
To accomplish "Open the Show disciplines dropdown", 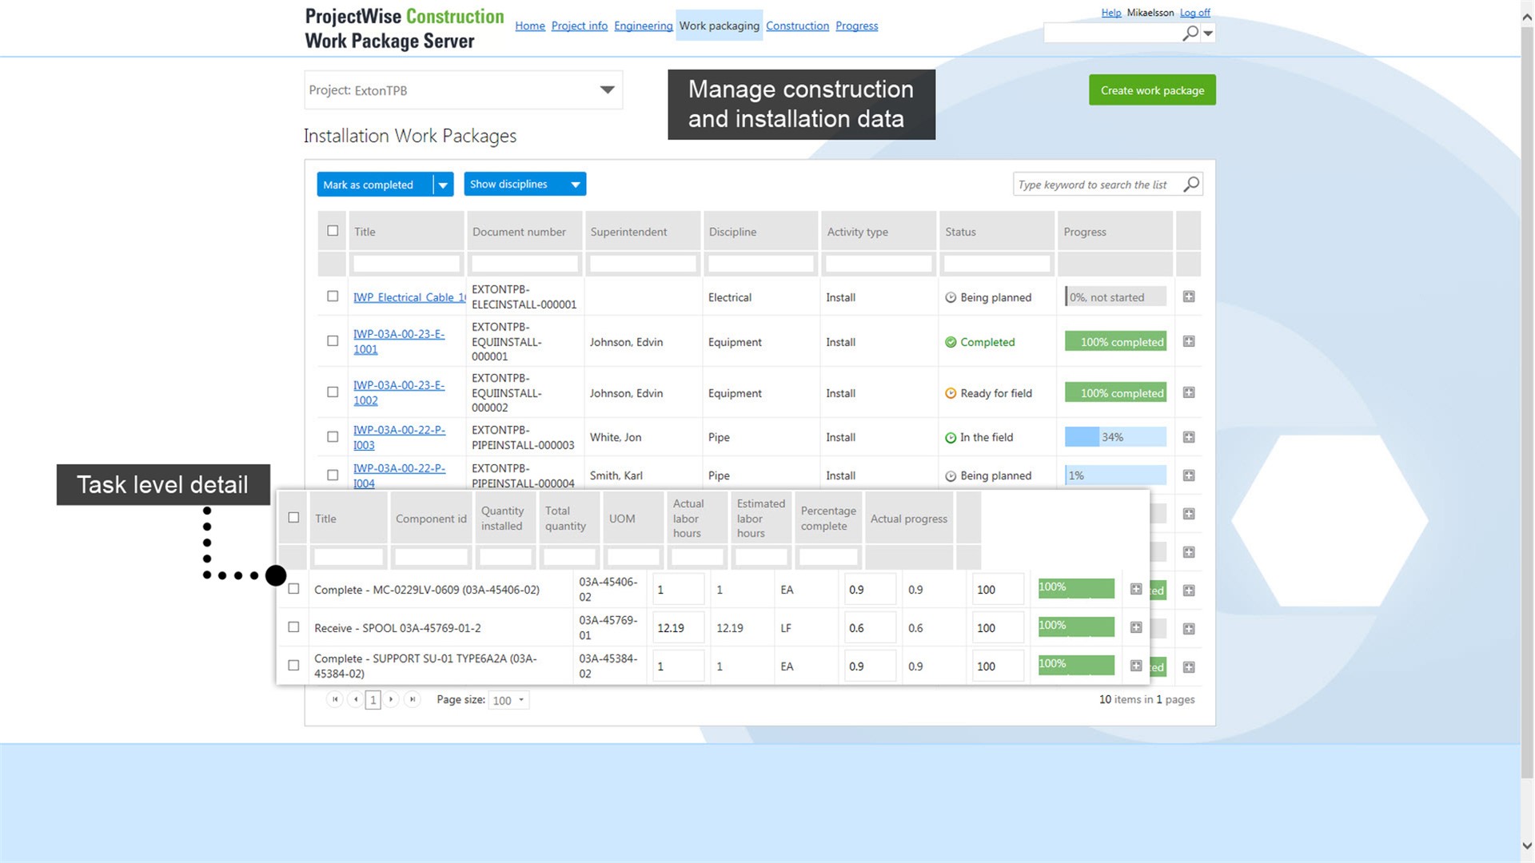I will (x=524, y=185).
